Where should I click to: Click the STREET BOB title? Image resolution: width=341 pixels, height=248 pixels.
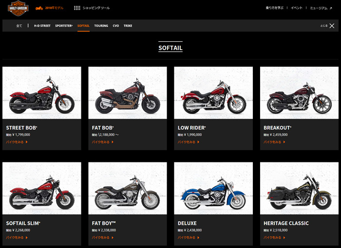tap(21, 128)
